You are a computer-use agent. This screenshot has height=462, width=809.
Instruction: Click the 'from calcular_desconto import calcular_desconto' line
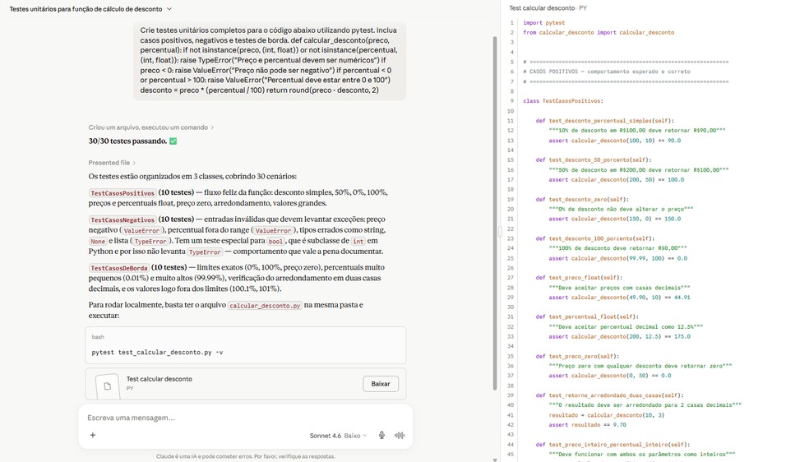pos(599,33)
